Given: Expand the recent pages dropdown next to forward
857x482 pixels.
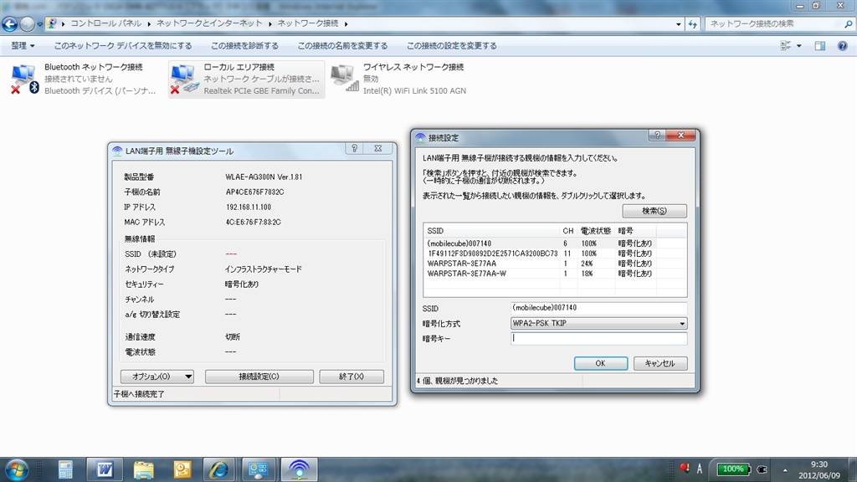Looking at the screenshot, I should click(39, 24).
